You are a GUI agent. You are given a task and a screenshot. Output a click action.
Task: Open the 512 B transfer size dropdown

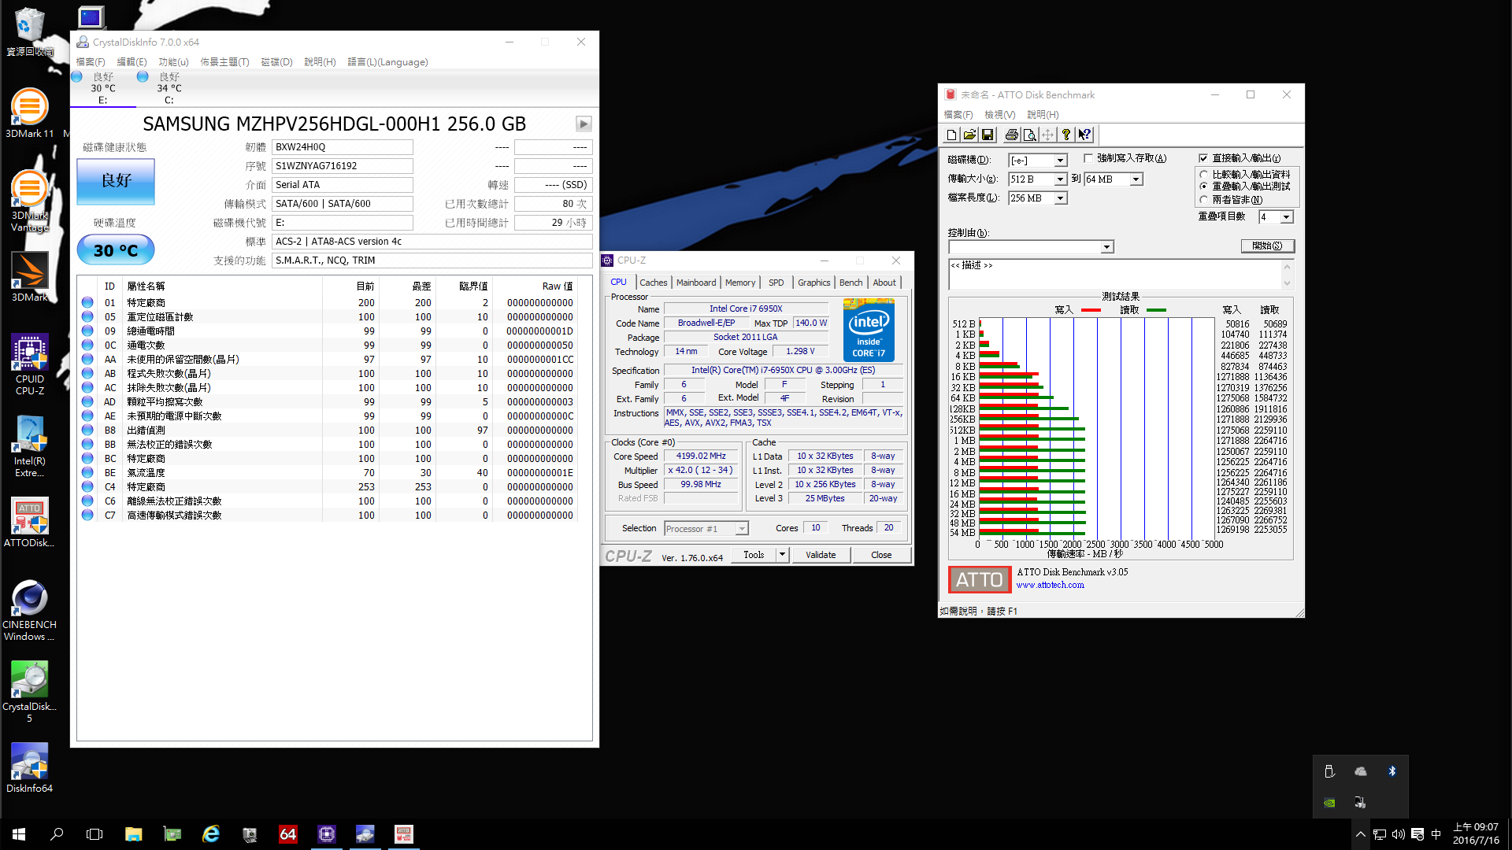1060,179
